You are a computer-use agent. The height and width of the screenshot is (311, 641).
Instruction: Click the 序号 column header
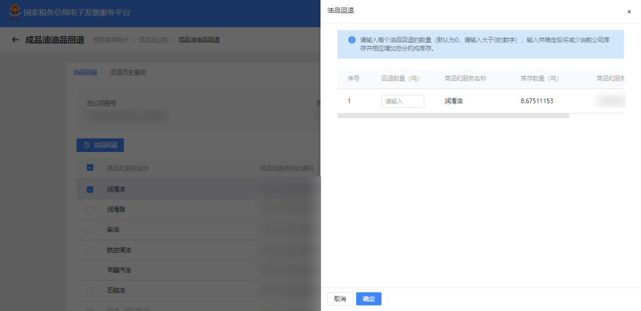(x=353, y=78)
